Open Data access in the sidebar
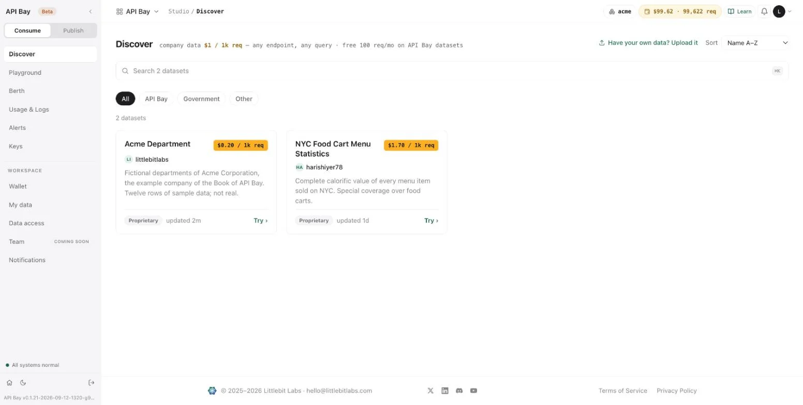Viewport: 803px width, 405px height. tap(50, 223)
